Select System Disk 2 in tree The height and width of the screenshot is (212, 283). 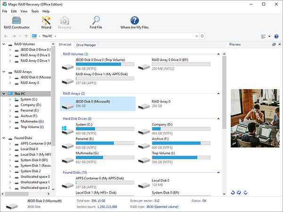click(x=31, y=171)
